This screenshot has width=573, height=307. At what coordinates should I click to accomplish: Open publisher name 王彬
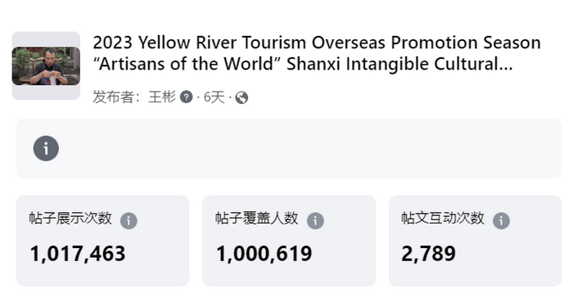pyautogui.click(x=162, y=97)
